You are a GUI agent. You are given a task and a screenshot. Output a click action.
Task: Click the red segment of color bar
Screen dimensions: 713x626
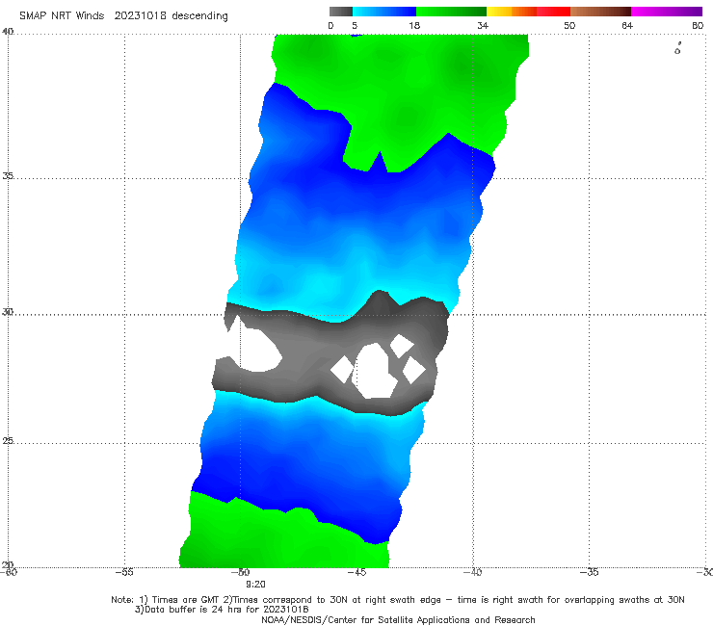[553, 12]
